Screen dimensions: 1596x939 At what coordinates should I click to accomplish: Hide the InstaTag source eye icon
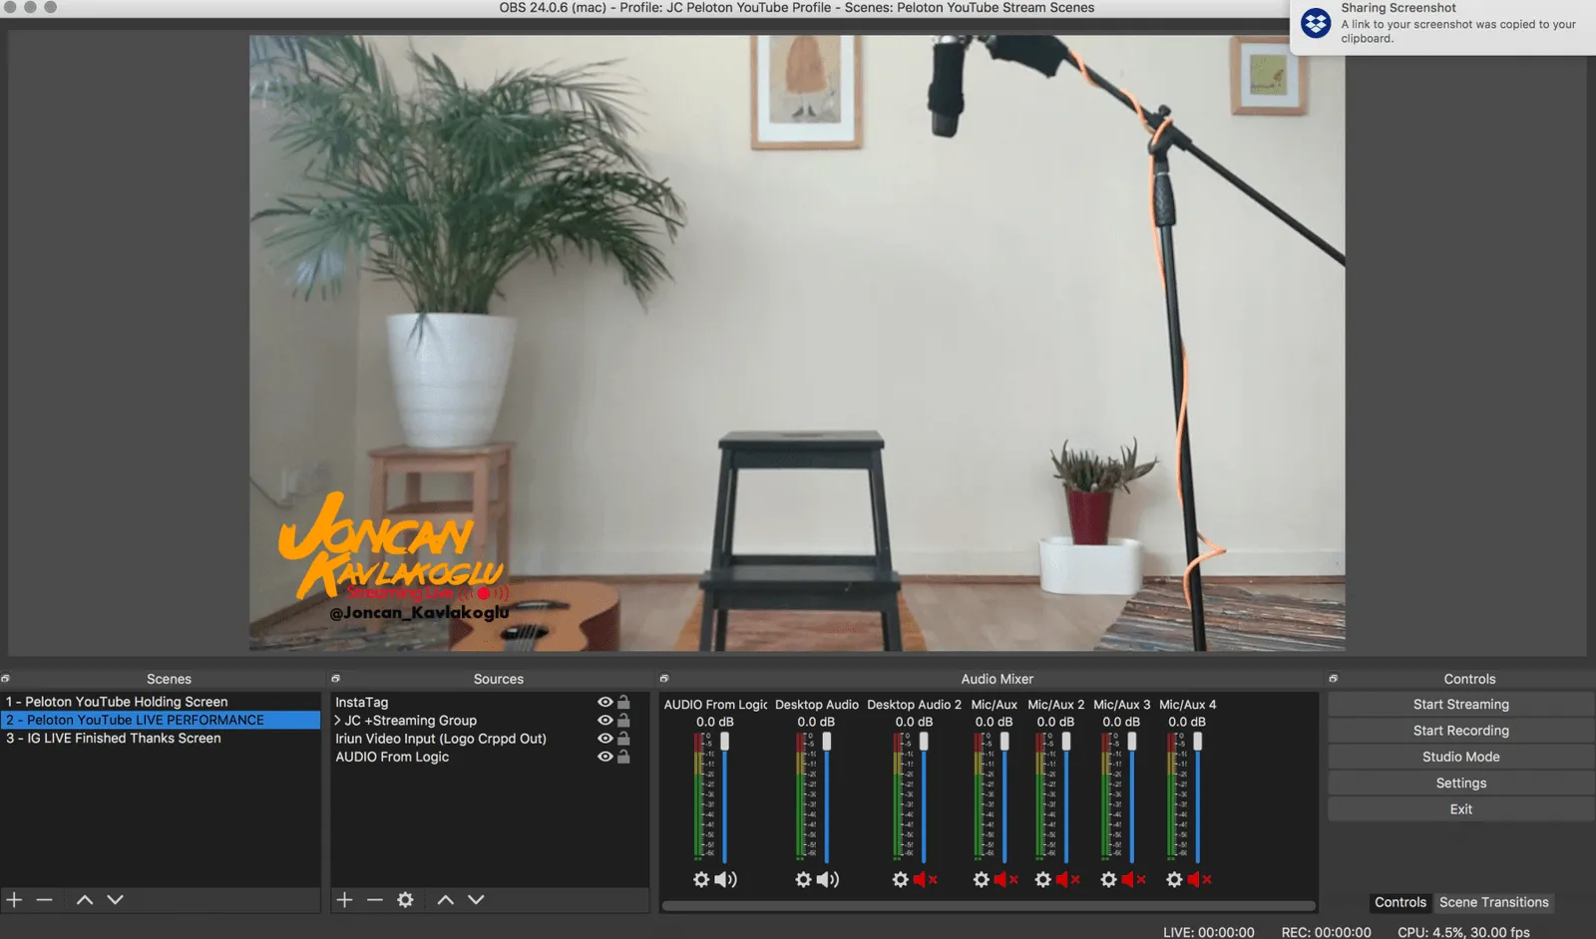604,702
